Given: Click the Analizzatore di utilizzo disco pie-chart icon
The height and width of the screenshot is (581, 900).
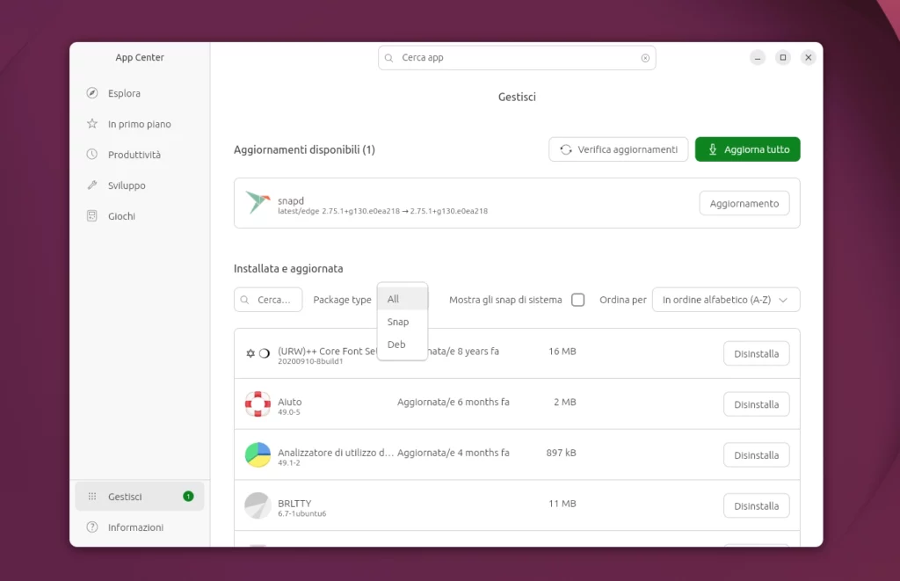Looking at the screenshot, I should 257,454.
